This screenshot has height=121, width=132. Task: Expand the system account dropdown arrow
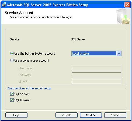(x=119, y=54)
